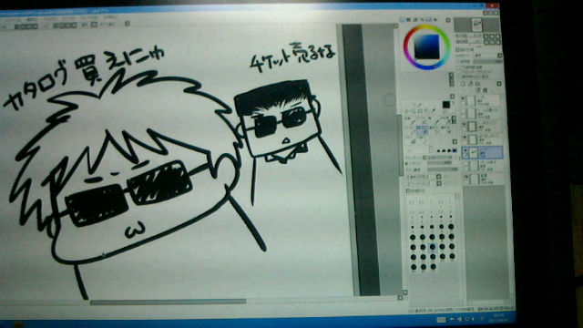Screen dimensions: 583x328
Task: Select the Zoom magnifier tool
Action: (413, 111)
